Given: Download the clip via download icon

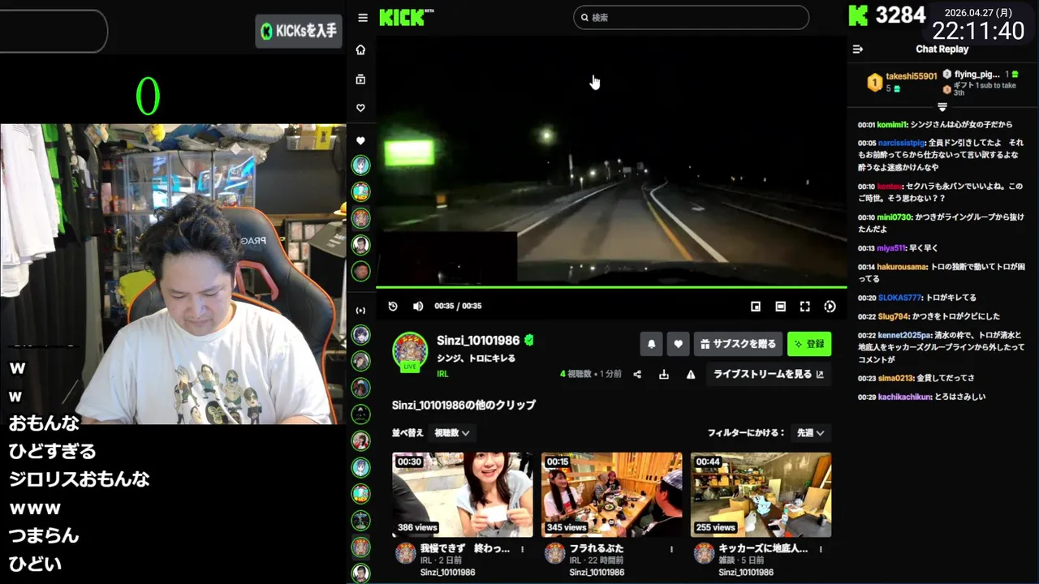Looking at the screenshot, I should (664, 374).
